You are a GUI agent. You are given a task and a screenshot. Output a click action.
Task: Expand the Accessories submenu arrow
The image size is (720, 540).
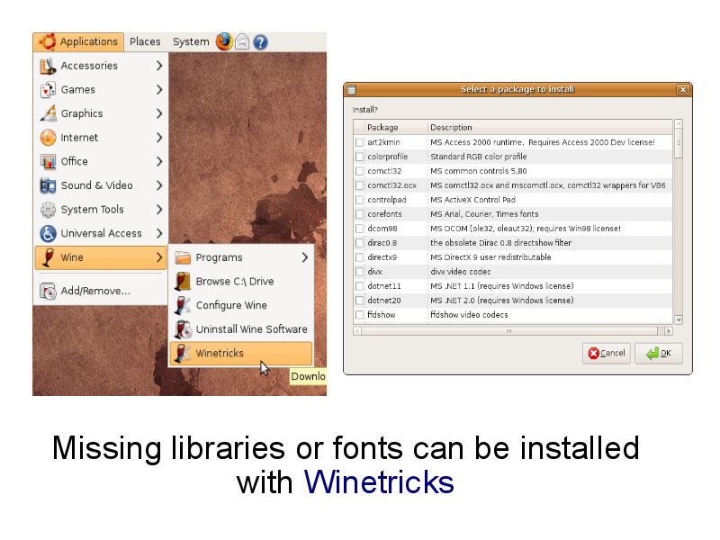(x=159, y=66)
